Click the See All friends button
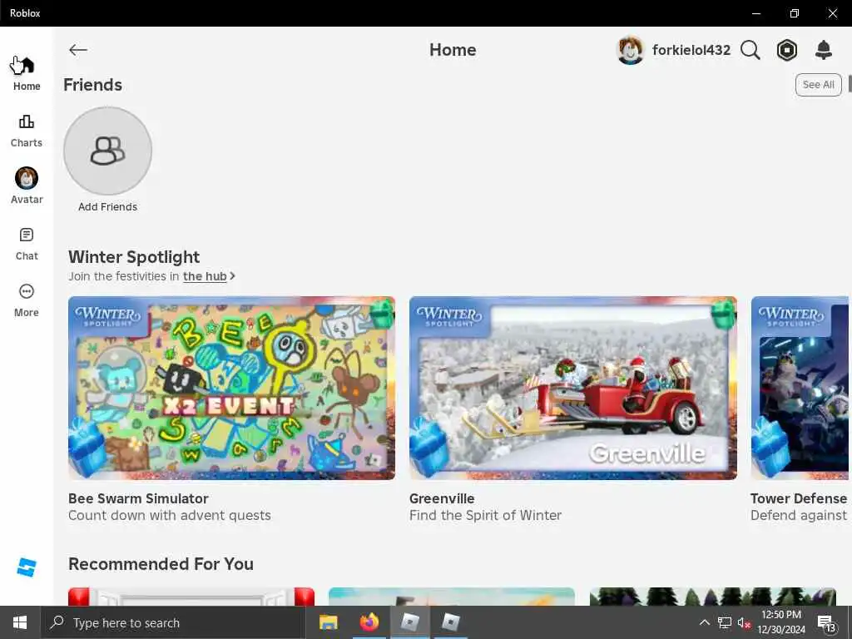The width and height of the screenshot is (852, 639). tap(819, 85)
